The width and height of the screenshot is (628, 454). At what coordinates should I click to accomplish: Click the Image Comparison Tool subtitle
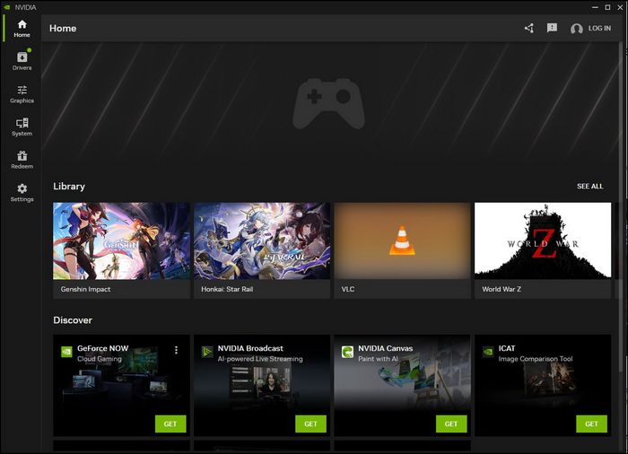(536, 359)
